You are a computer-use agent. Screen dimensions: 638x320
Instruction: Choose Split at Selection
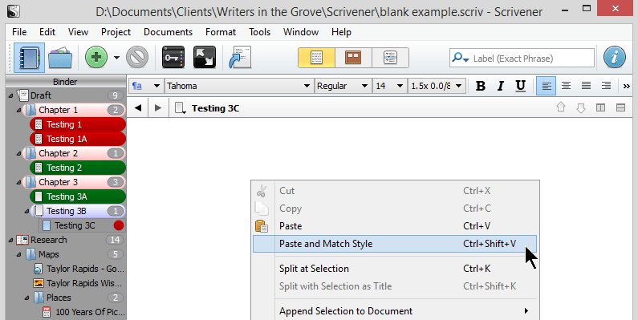[395, 269]
